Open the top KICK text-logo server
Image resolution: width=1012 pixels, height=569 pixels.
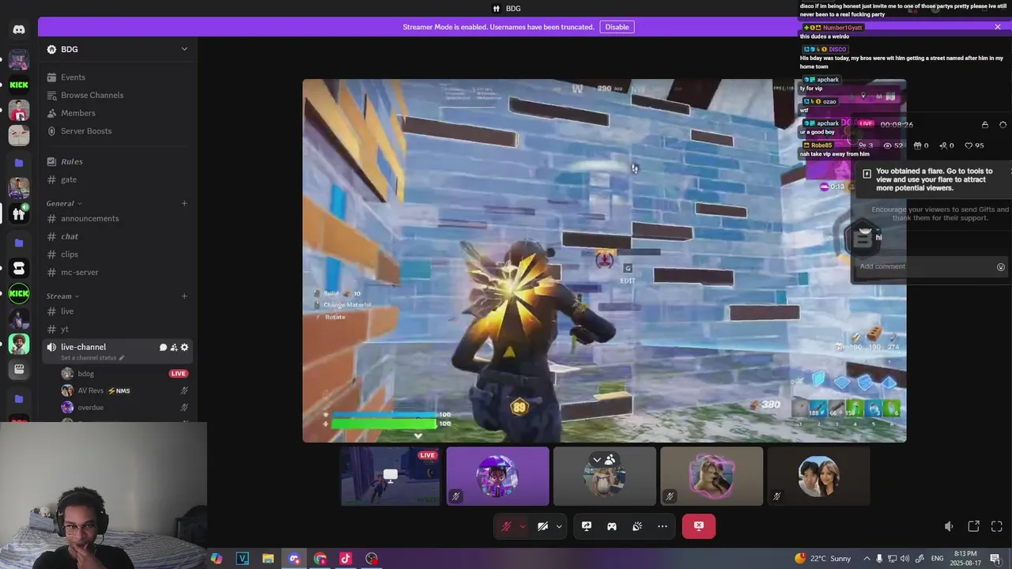(x=19, y=85)
